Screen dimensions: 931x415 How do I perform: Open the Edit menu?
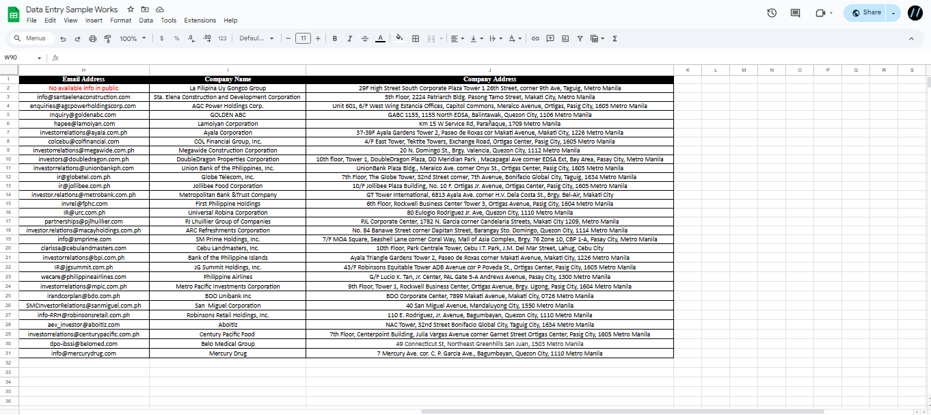point(51,21)
